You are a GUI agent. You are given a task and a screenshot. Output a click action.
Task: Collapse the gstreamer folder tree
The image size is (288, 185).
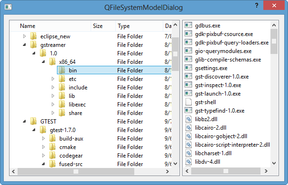[x=24, y=44]
